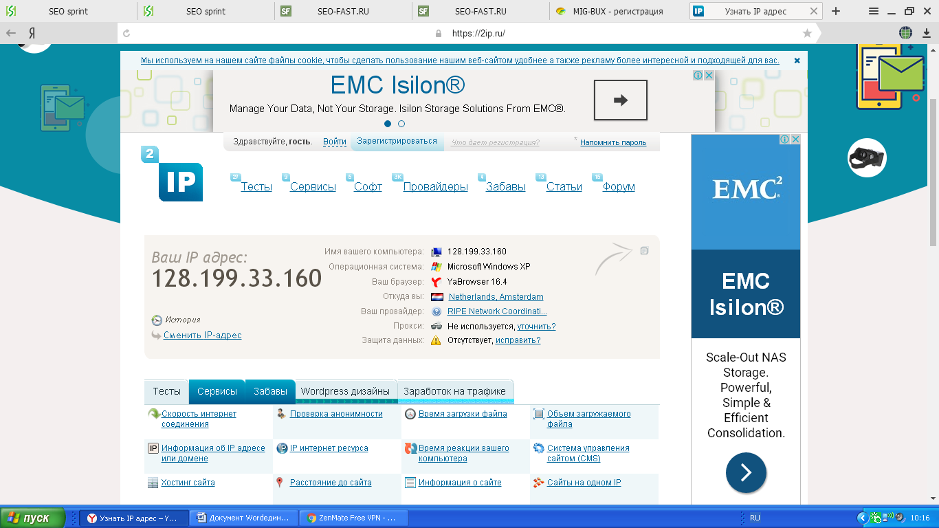939x528 pixels.
Task: Click the computer icon beside the computer name
Action: [436, 252]
